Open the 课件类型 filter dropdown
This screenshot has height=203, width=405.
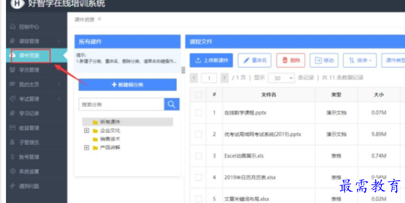point(393,60)
